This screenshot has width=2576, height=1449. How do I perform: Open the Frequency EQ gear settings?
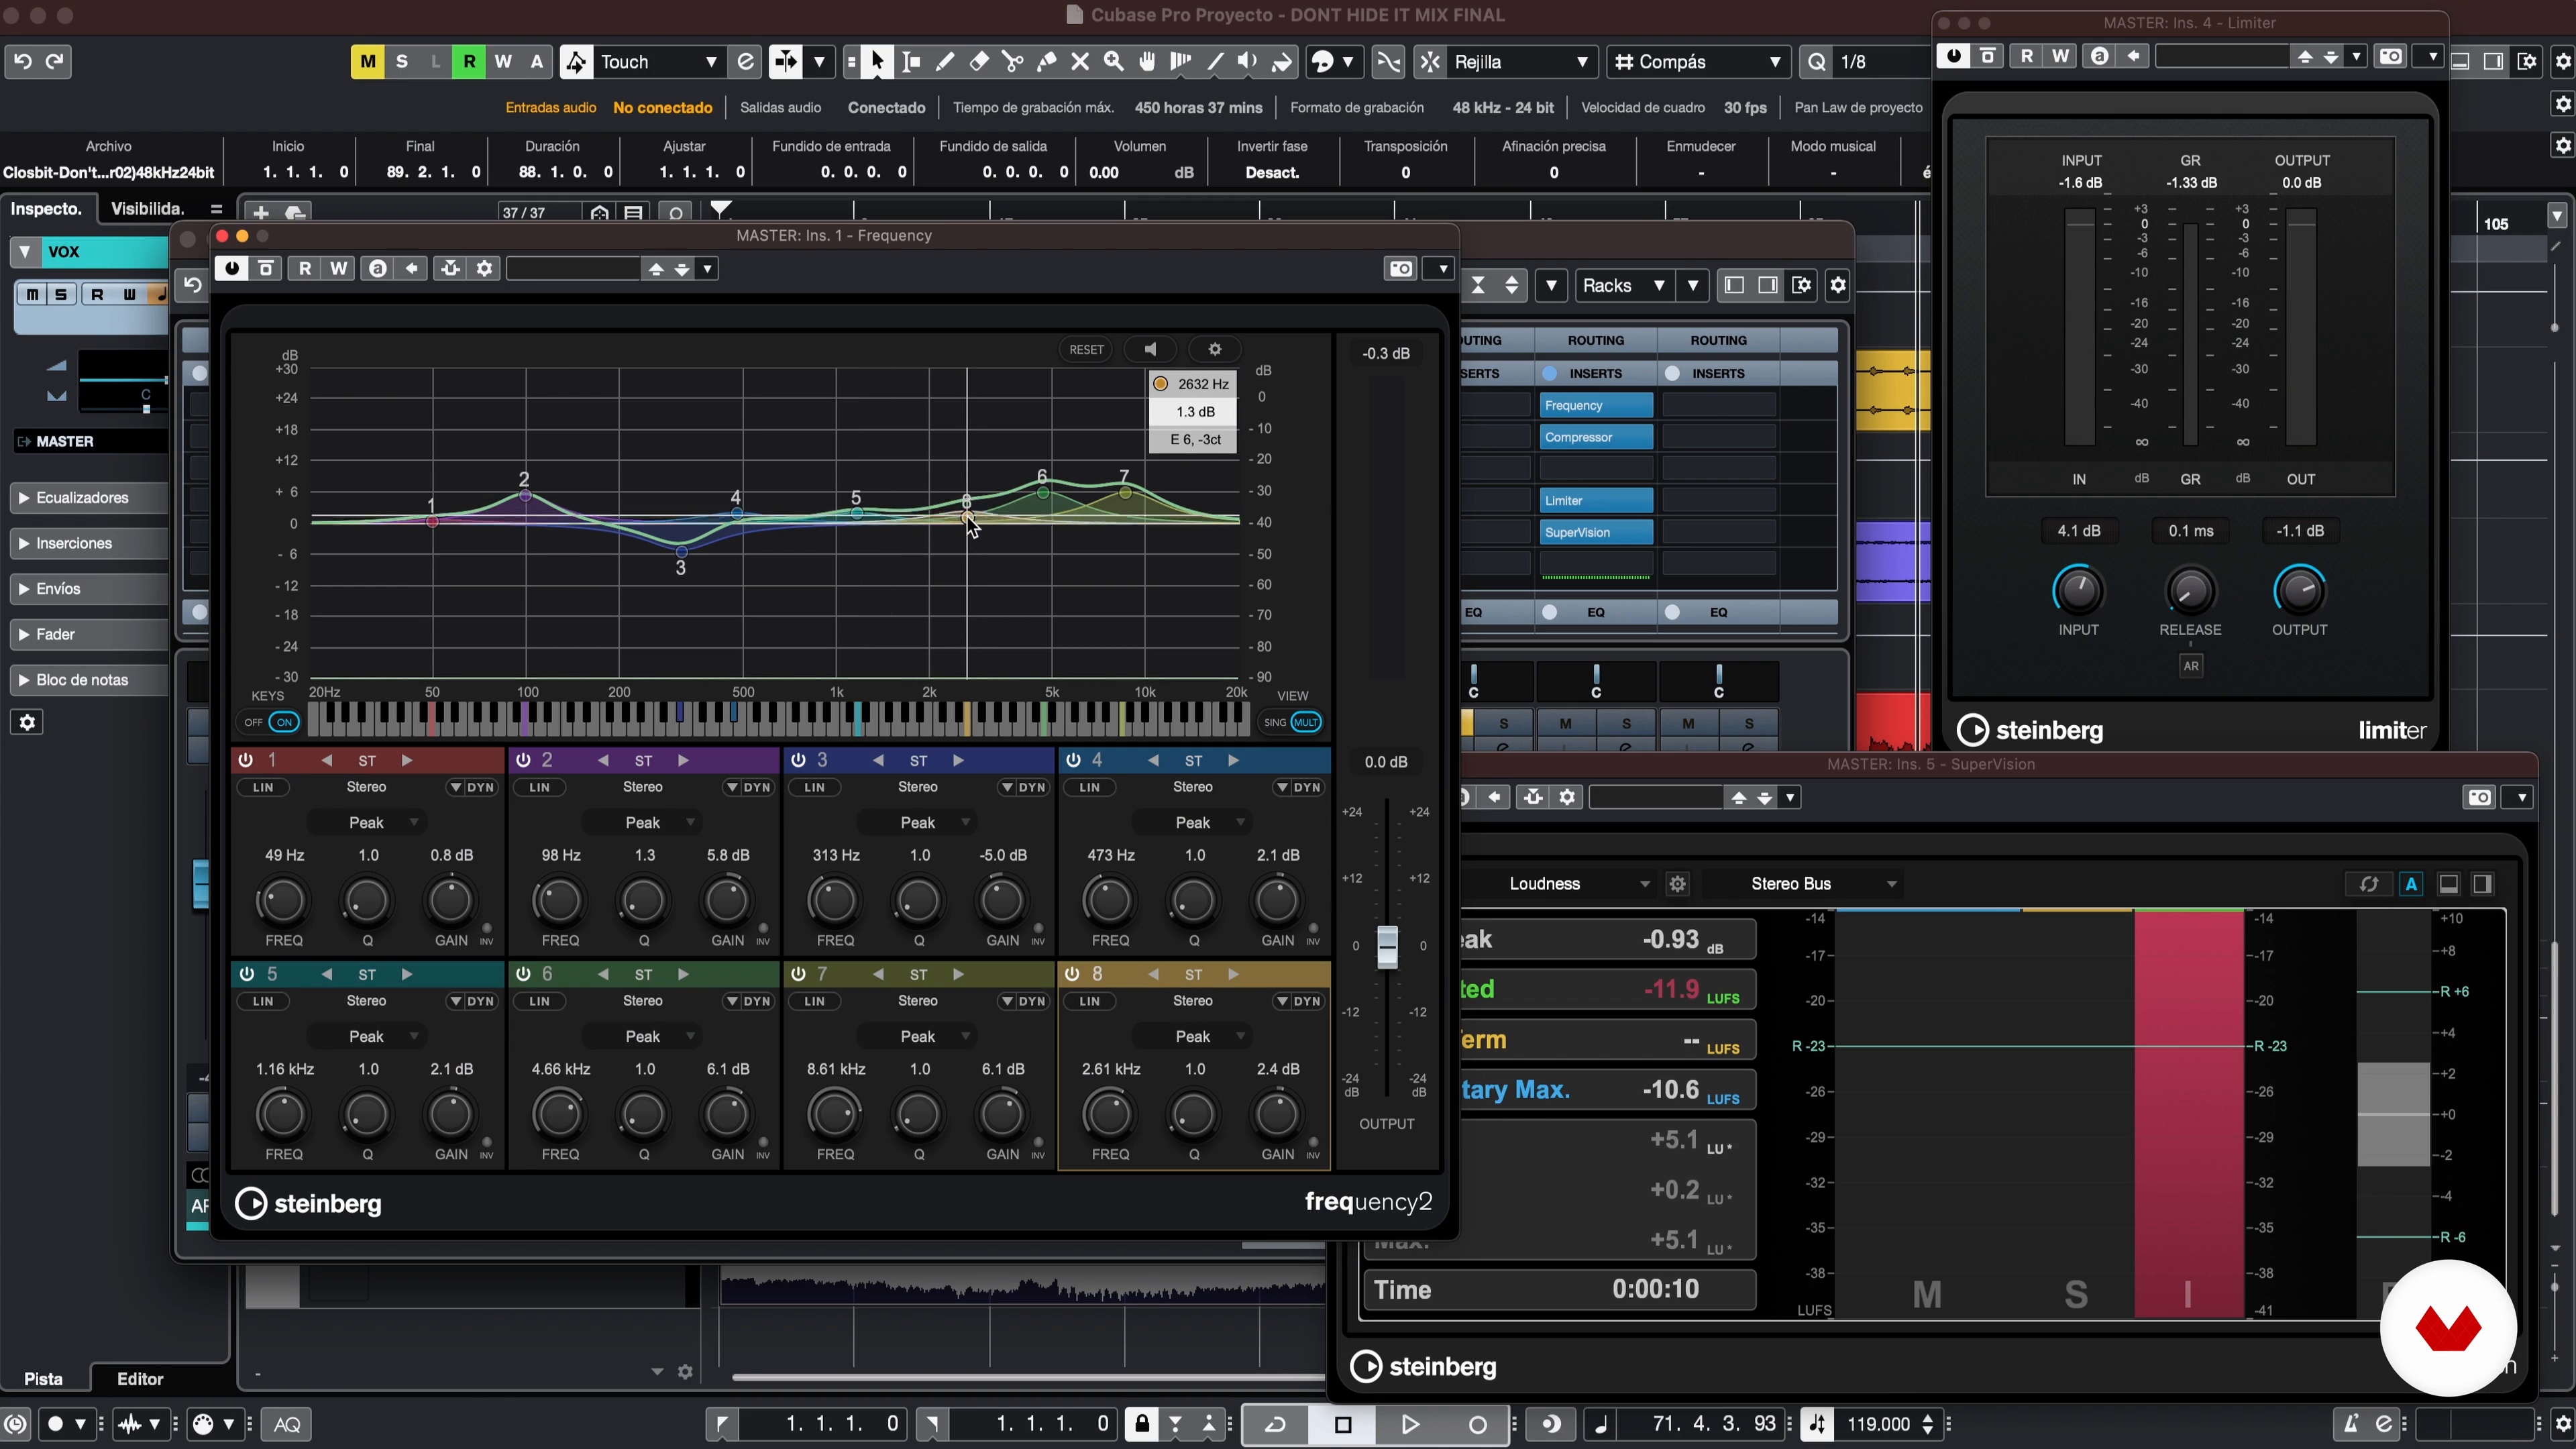[x=1215, y=349]
